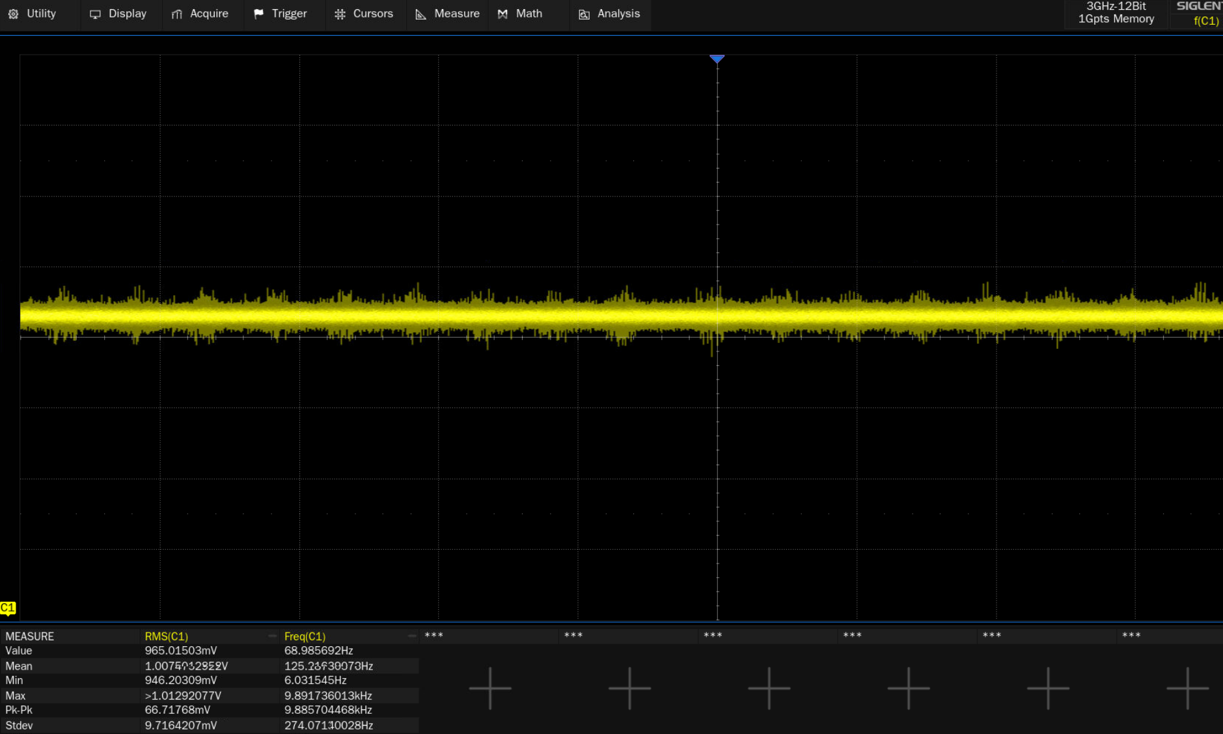Click RMS Min 946.20309mV
Image resolution: width=1223 pixels, height=734 pixels.
(x=181, y=681)
